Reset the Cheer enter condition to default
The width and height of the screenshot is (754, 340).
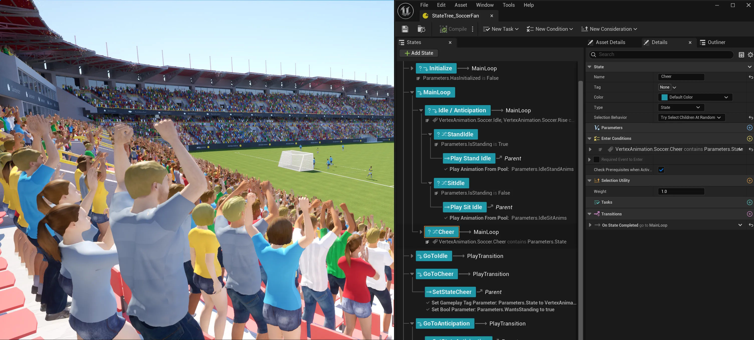[750, 149]
